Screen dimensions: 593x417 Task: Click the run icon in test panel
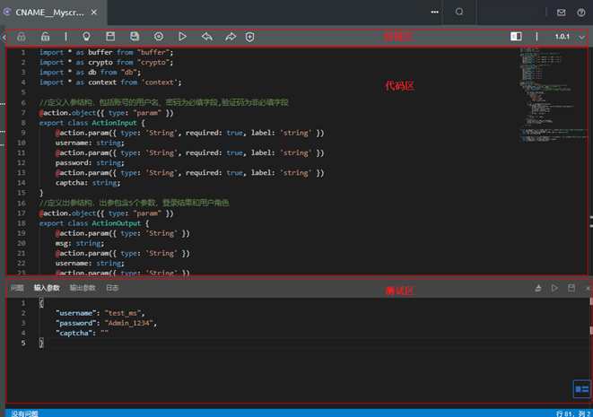click(x=554, y=288)
